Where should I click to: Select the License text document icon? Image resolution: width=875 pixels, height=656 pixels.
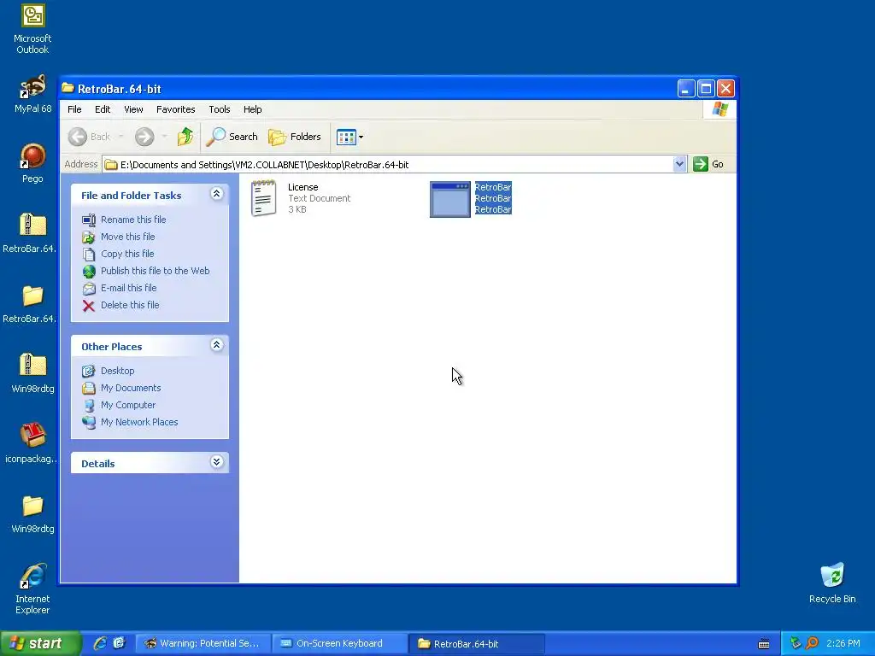[264, 198]
